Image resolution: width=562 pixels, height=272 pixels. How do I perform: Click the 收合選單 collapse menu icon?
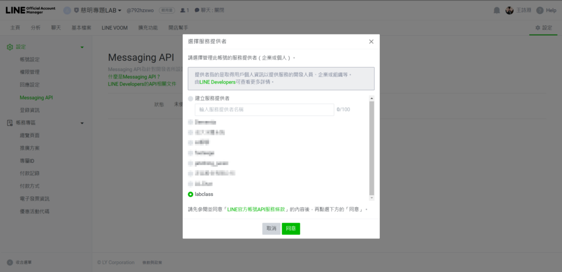click(x=10, y=262)
